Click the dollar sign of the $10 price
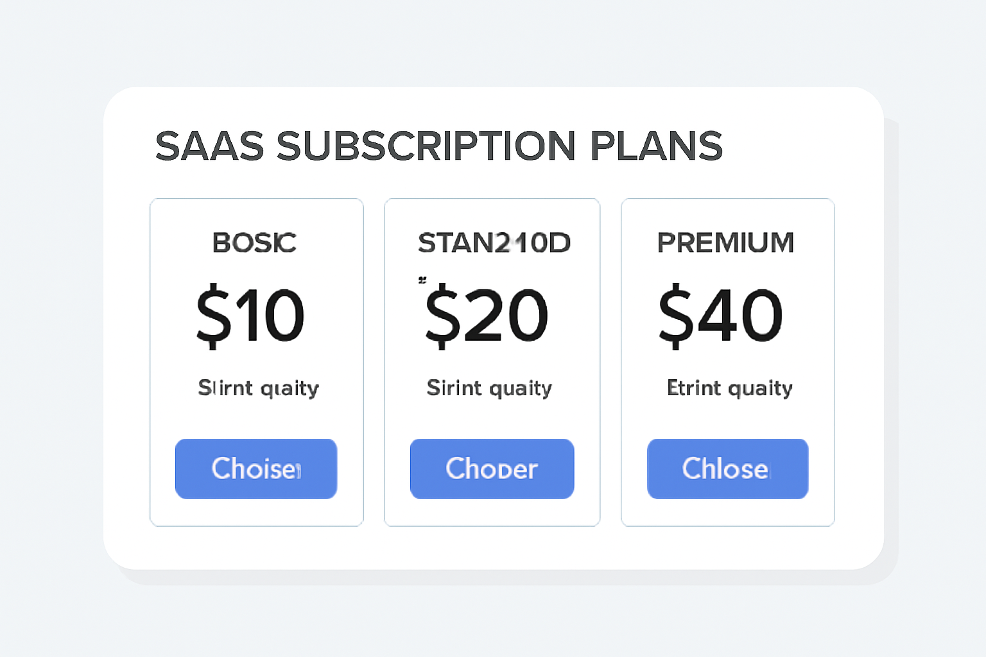The image size is (986, 657). 214,316
